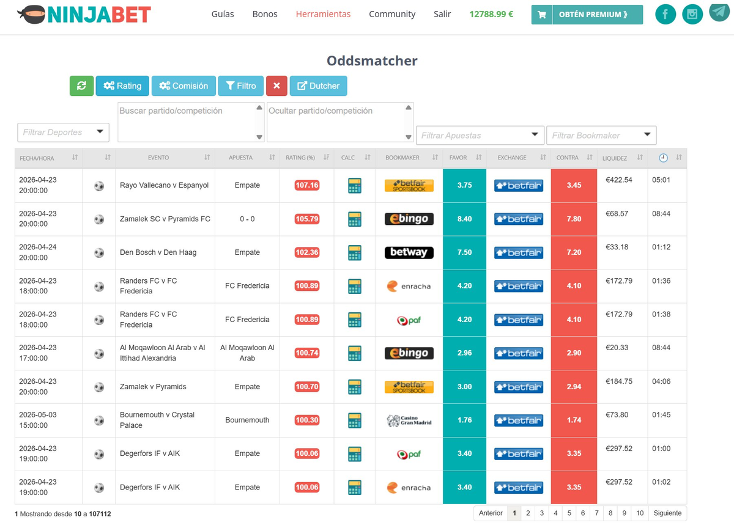Open the Dutcher tool
Image resolution: width=734 pixels, height=528 pixels.
point(318,86)
